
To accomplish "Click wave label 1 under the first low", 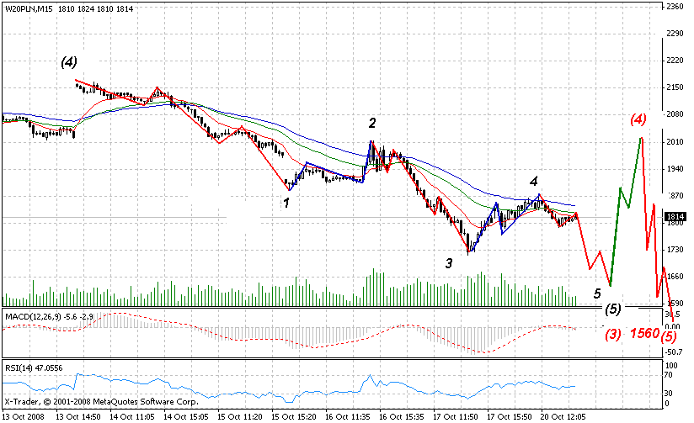I will tap(287, 203).
